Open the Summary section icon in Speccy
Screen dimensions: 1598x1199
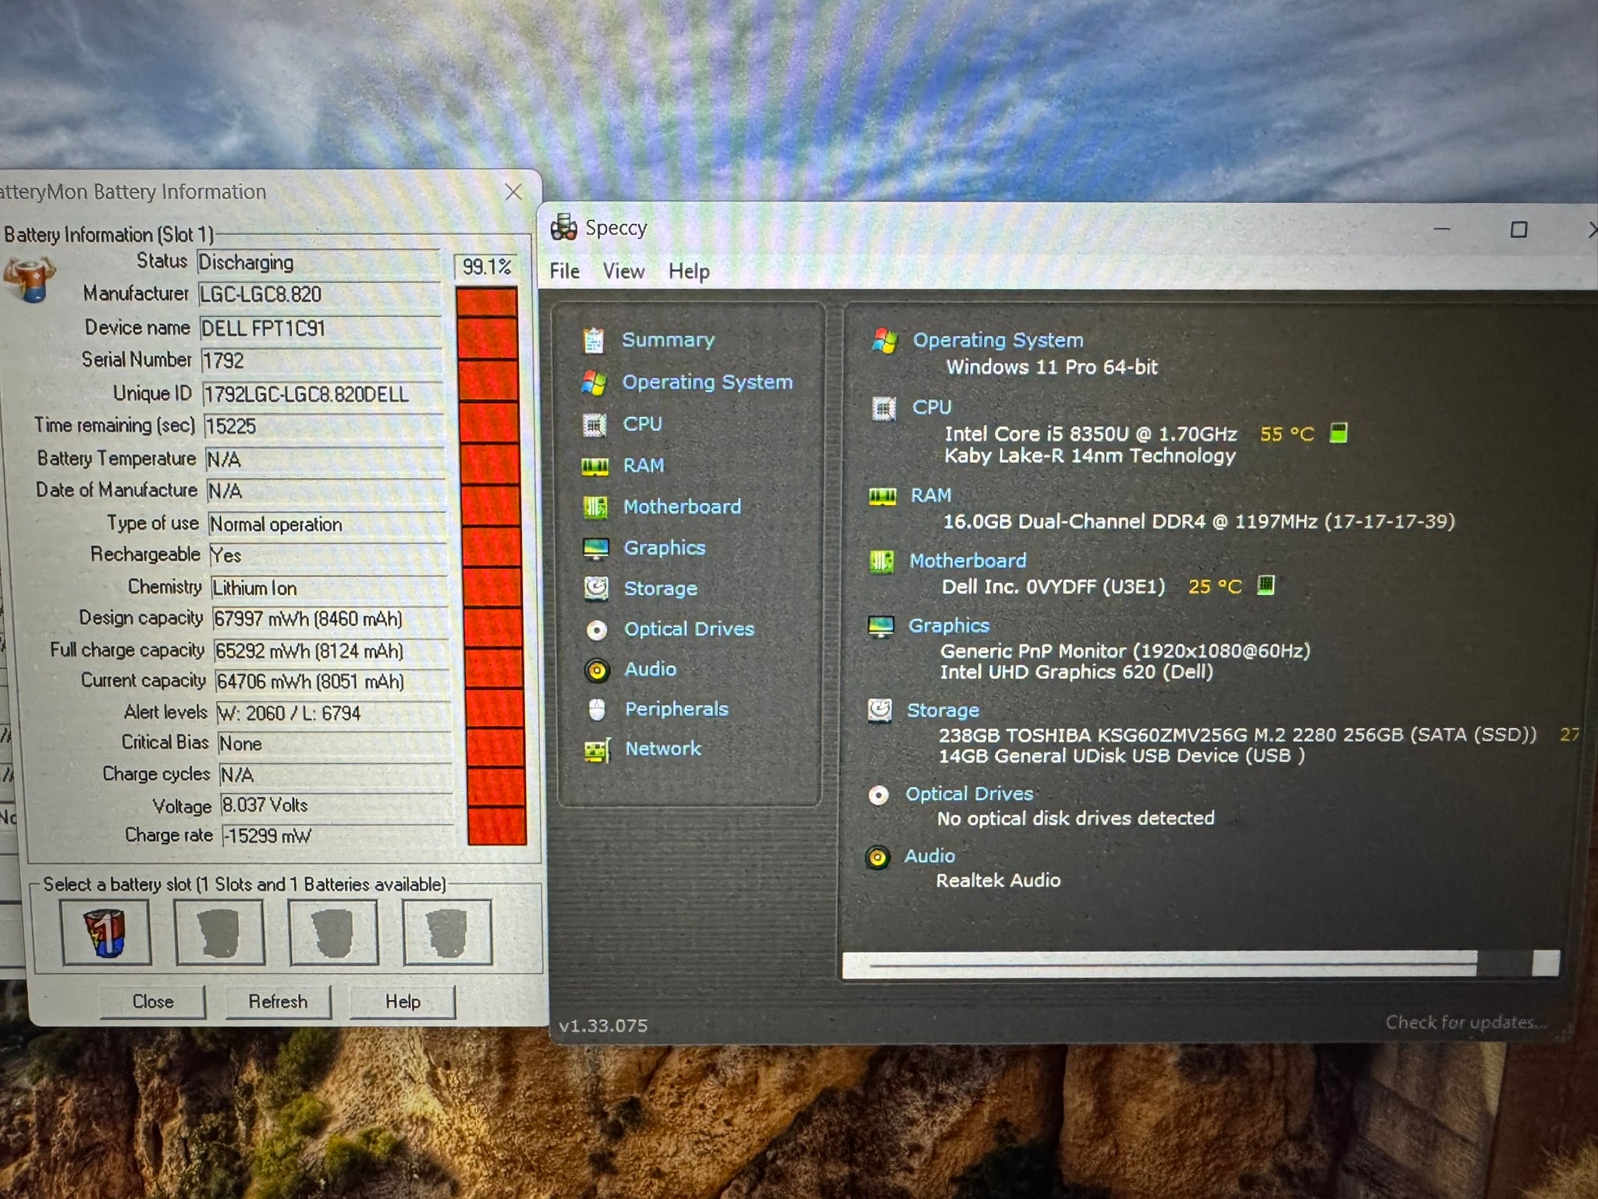(593, 340)
